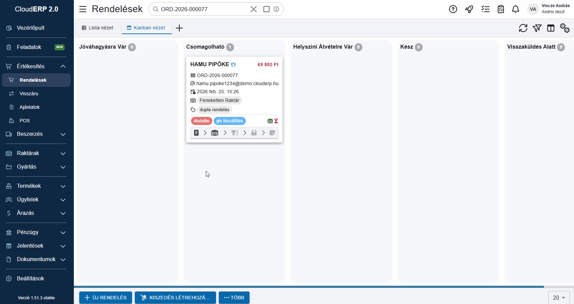Image resolution: width=574 pixels, height=304 pixels.
Task: Toggle the hamburger sidebar menu
Action: click(x=83, y=9)
